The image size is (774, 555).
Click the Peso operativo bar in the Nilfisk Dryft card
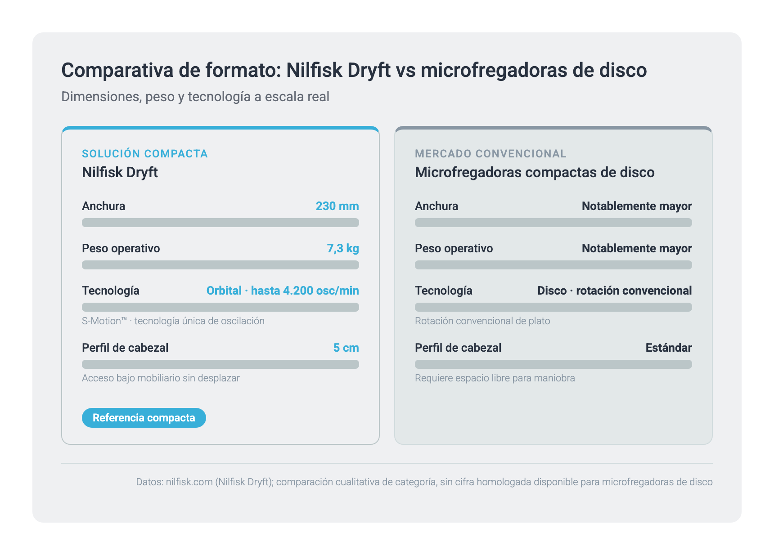point(220,265)
